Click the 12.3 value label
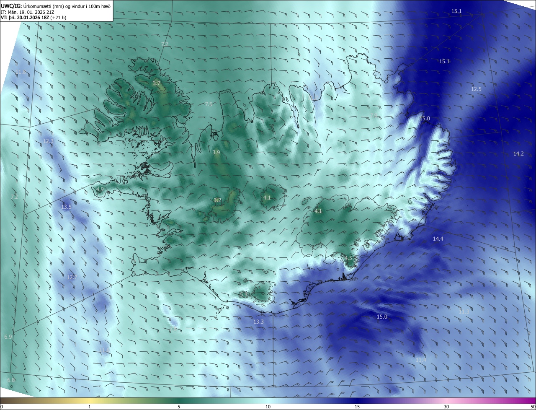This screenshot has height=410, width=536. pyautogui.click(x=48, y=141)
